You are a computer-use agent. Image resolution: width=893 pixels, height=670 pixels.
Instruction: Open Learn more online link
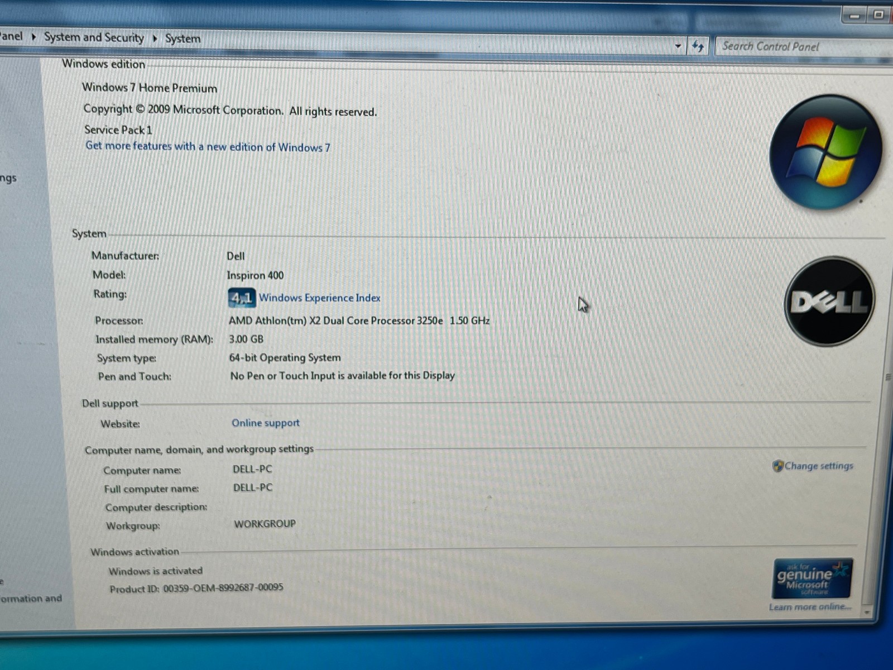pyautogui.click(x=810, y=607)
